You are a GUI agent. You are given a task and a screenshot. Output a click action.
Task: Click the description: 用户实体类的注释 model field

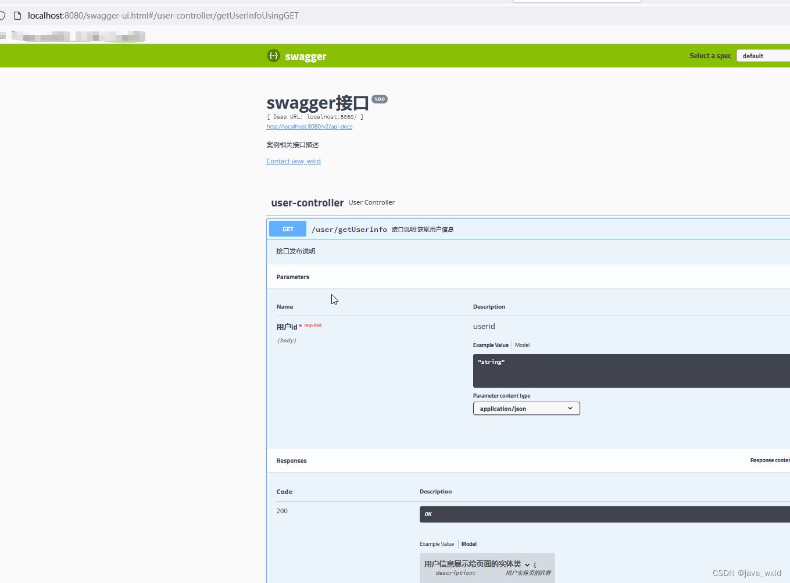pos(493,573)
